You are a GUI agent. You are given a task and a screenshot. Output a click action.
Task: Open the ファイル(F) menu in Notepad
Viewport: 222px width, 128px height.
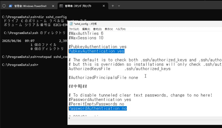[74, 29]
